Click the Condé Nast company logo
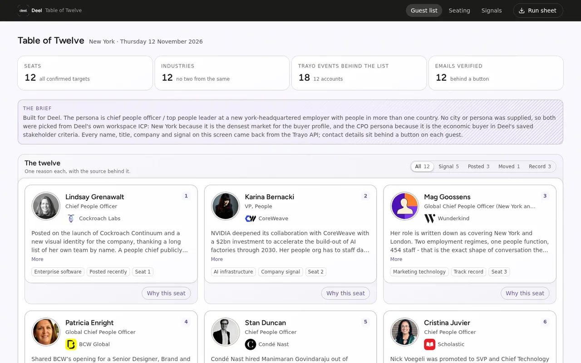 click(x=251, y=344)
